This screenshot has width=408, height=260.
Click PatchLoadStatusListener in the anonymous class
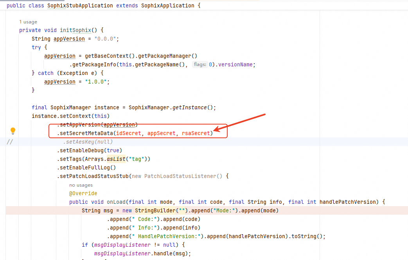coord(180,176)
